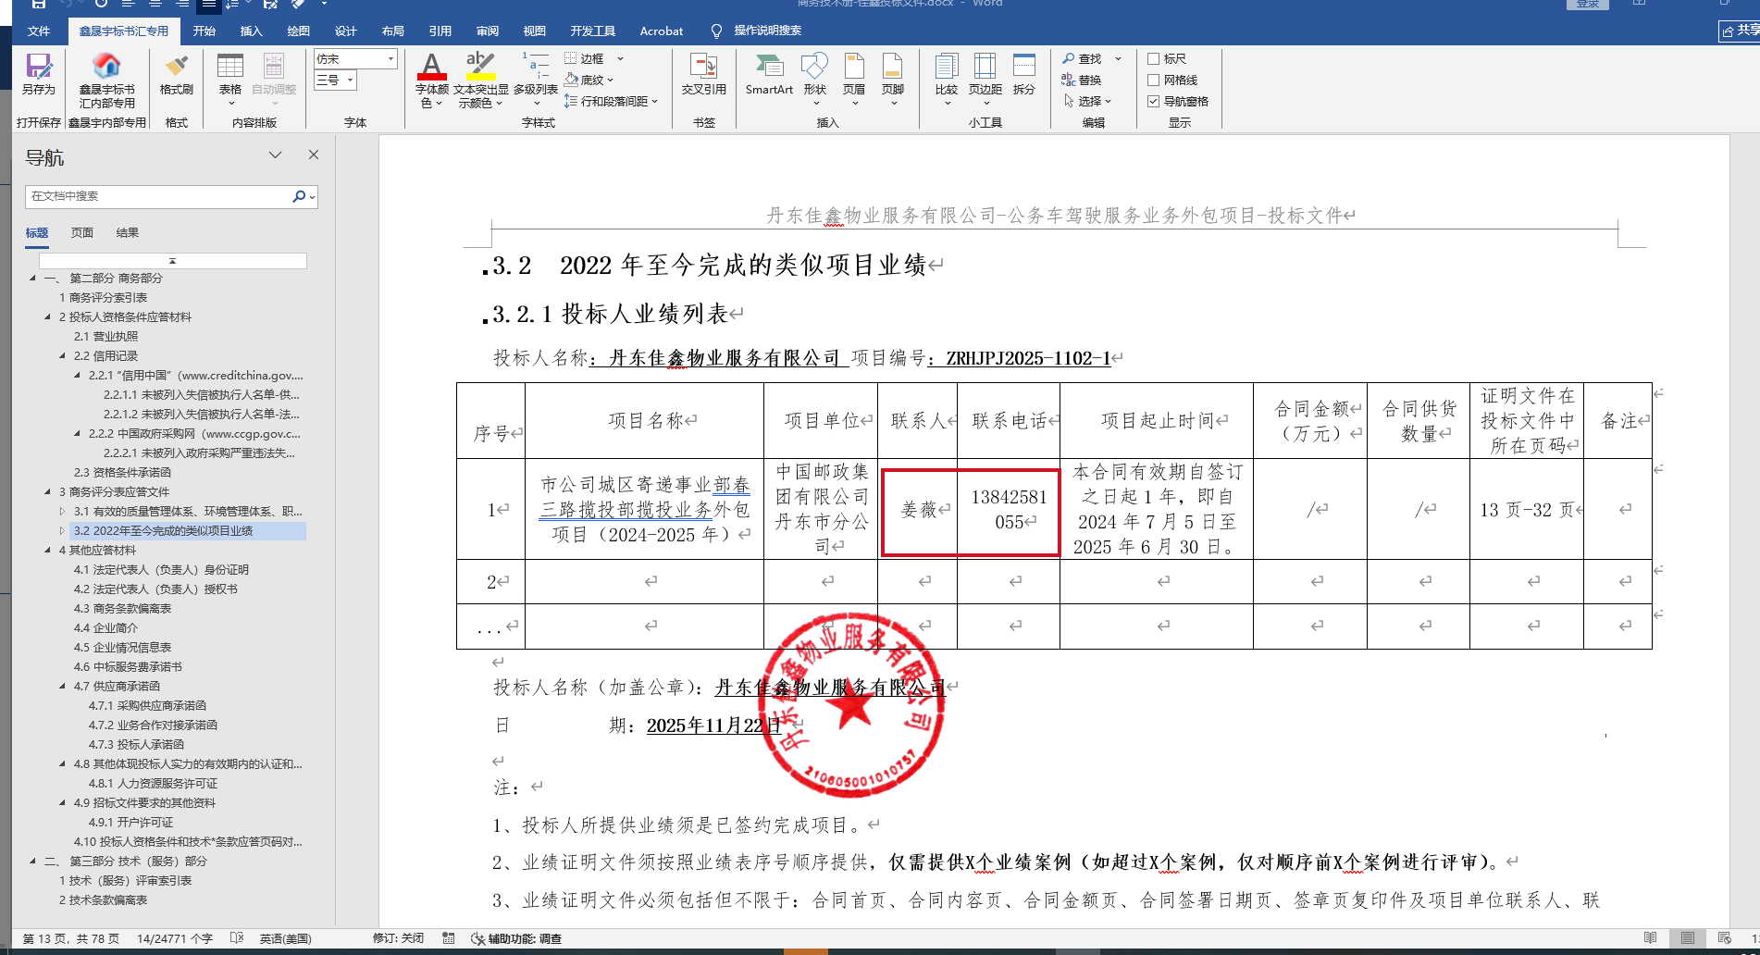Enable the 网格线 gridlines checkbox

1154,80
